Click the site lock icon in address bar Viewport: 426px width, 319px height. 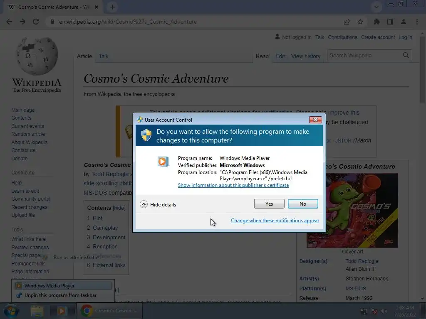pos(52,22)
